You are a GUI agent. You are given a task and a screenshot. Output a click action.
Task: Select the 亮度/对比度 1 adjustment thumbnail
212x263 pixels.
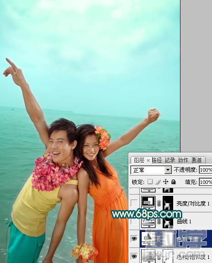pos(148,202)
